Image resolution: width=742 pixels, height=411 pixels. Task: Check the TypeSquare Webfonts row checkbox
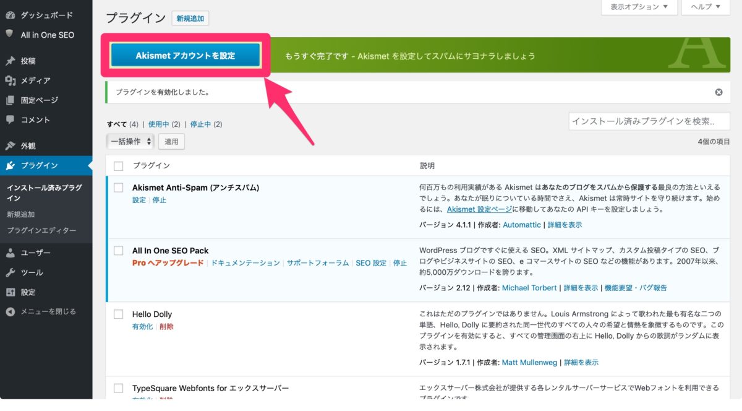coord(119,388)
